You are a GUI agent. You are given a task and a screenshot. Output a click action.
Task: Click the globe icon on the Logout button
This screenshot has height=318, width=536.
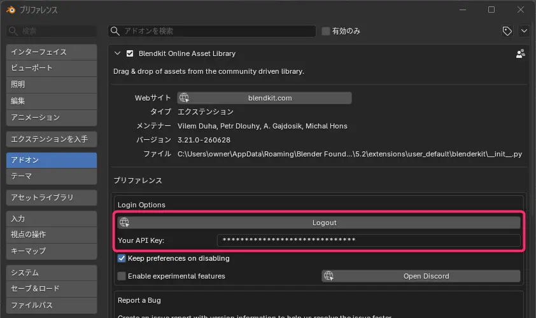tap(124, 223)
